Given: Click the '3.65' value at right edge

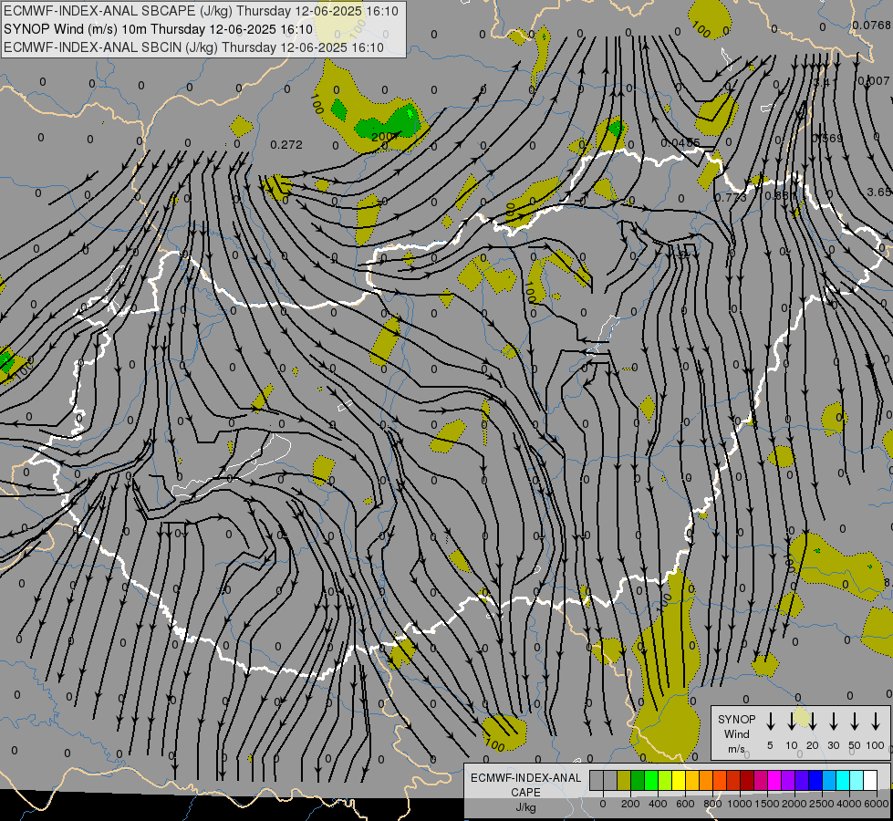Looking at the screenshot, I should point(879,192).
